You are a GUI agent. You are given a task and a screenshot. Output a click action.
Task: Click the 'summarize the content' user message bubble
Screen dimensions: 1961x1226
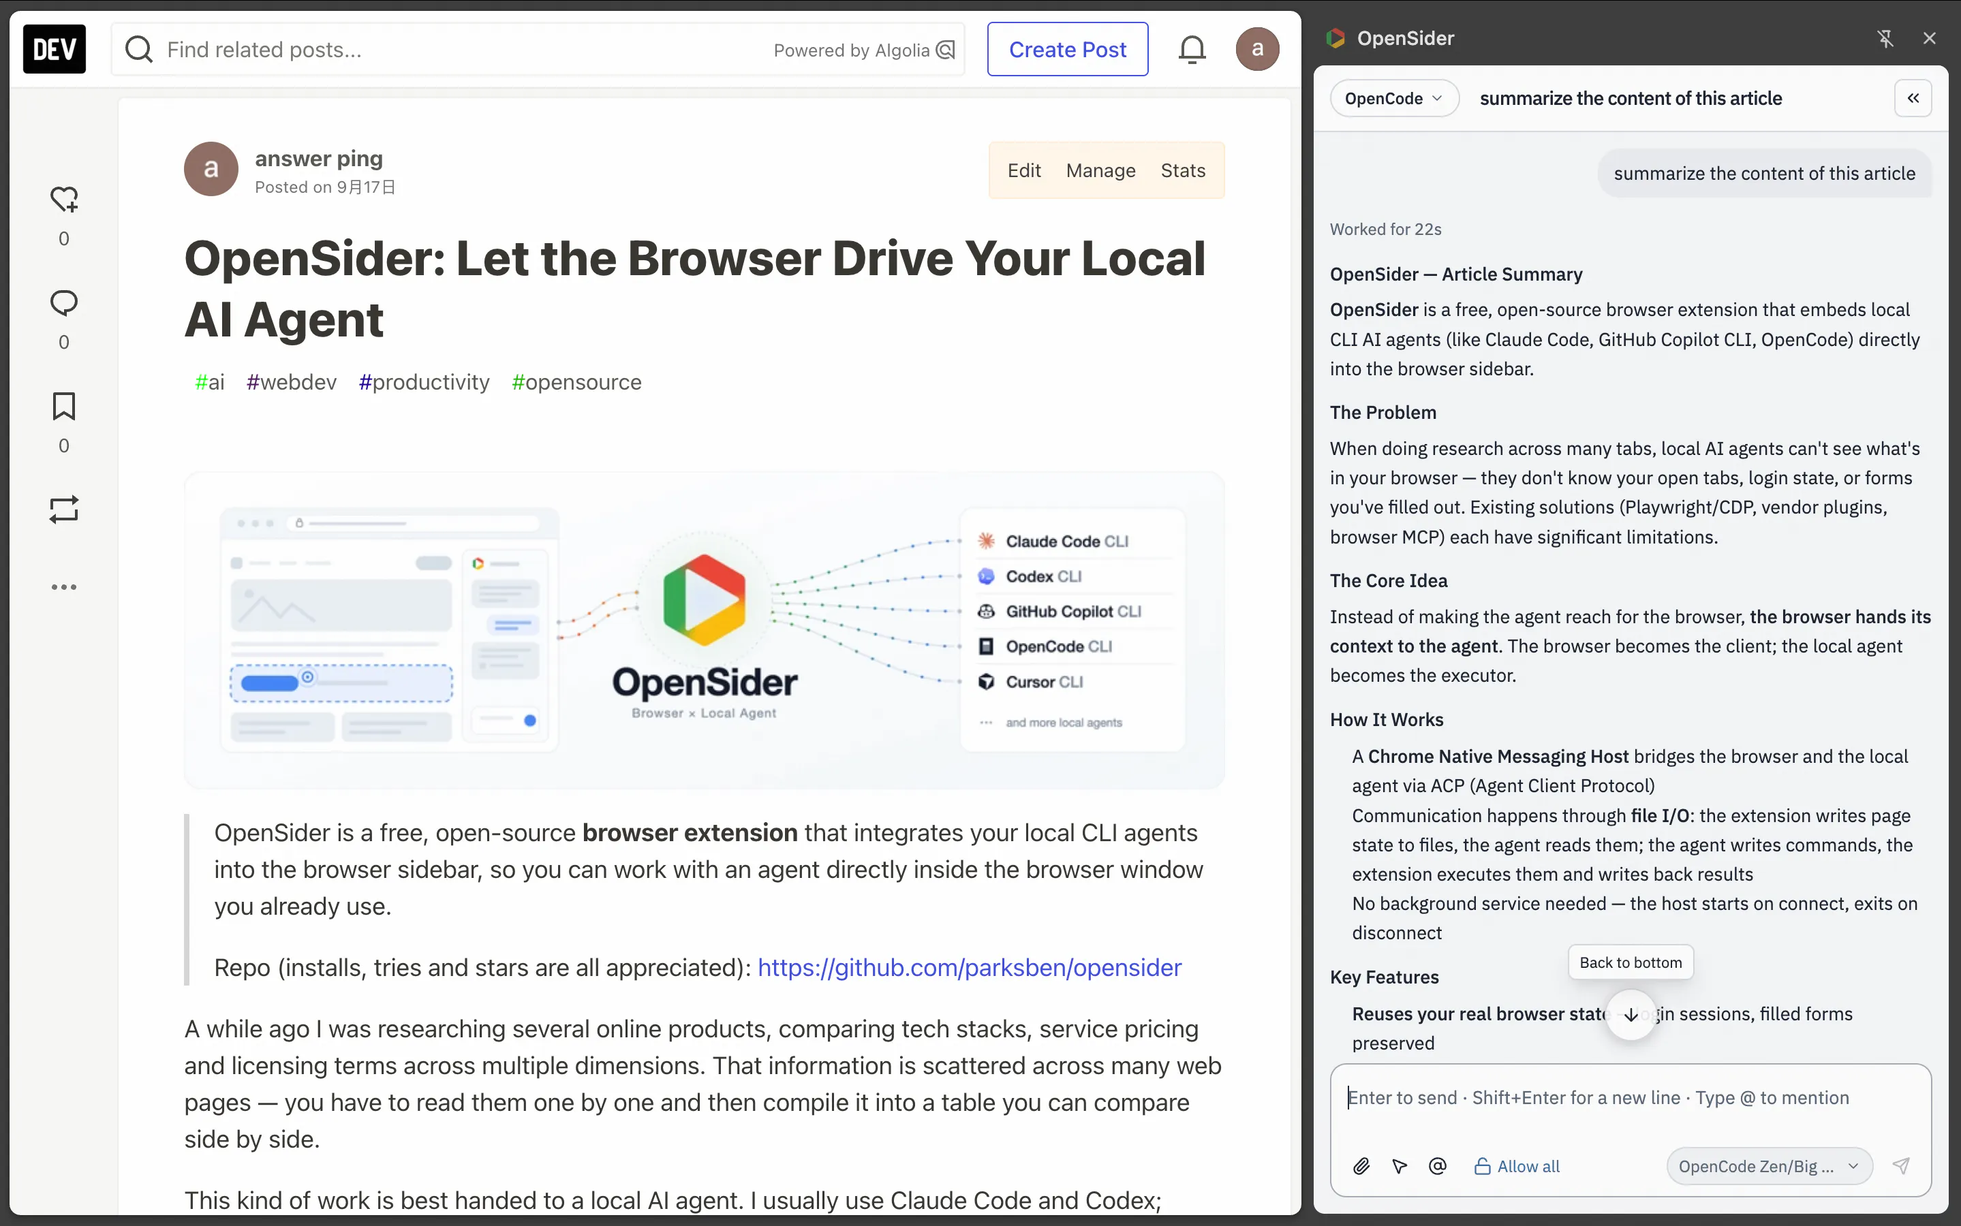coord(1765,173)
